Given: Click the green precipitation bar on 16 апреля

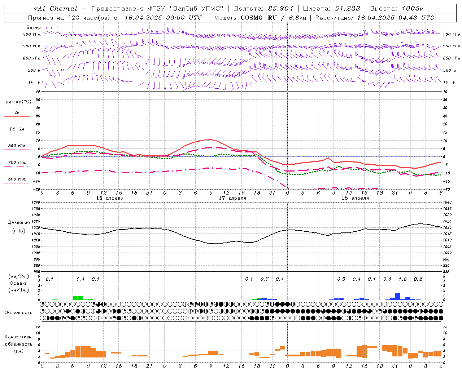Looking at the screenshot, I should (x=78, y=298).
